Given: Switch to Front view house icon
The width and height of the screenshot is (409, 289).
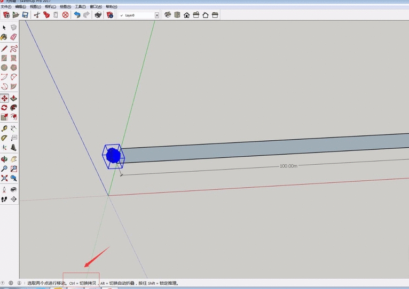Looking at the screenshot, I should pos(186,15).
